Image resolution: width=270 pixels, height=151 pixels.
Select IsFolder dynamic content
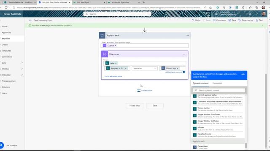pos(218,129)
